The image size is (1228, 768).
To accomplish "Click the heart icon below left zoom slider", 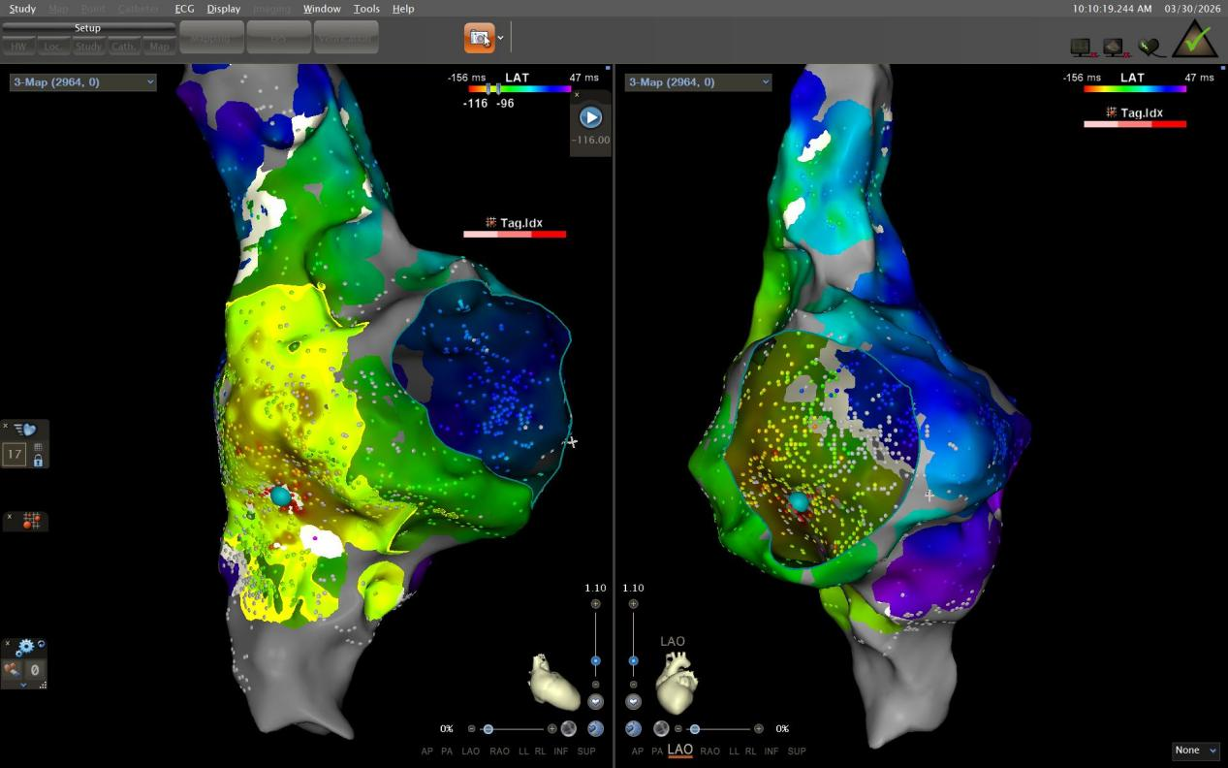I will click(x=595, y=702).
